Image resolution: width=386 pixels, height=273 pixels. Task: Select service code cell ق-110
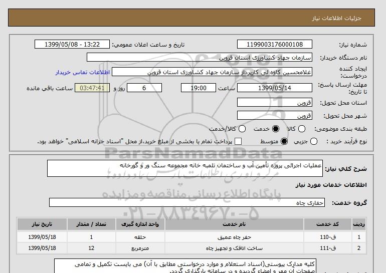(x=328, y=237)
